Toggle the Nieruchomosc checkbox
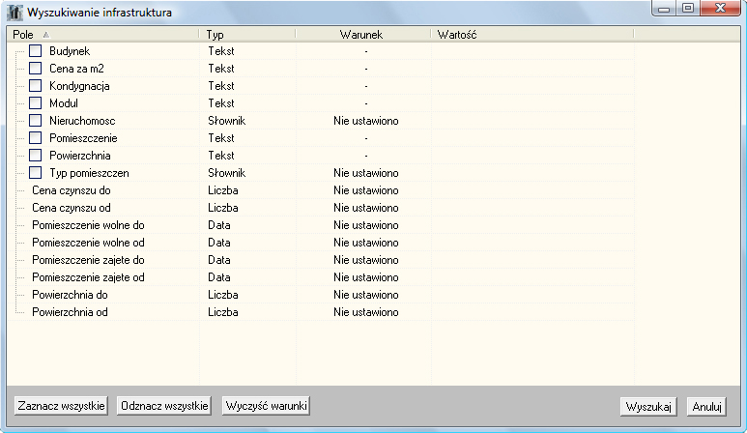 pos(35,121)
